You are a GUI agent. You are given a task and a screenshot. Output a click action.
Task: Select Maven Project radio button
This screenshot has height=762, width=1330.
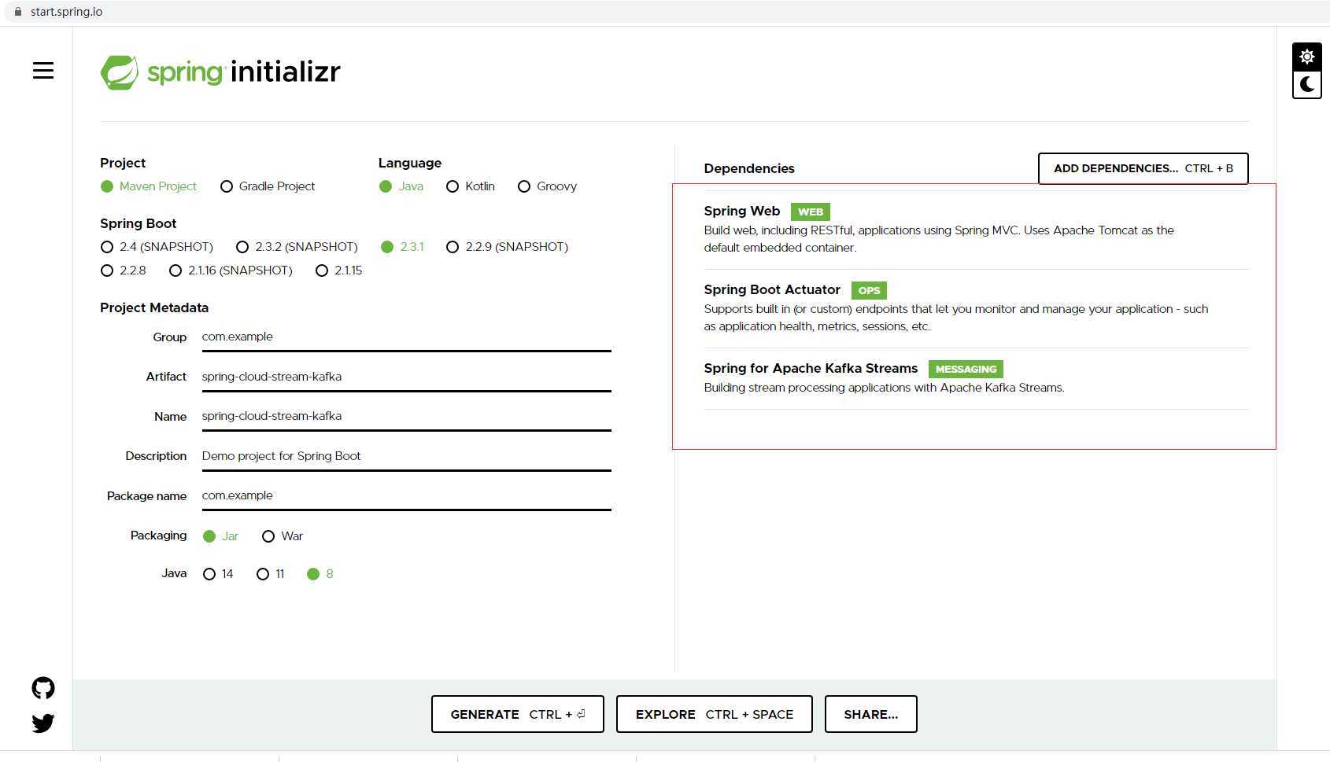[x=149, y=186]
